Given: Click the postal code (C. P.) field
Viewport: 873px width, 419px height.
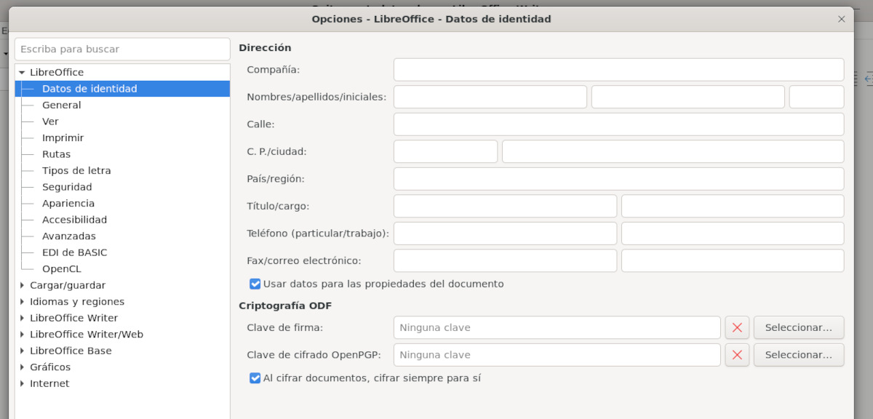Looking at the screenshot, I should (x=446, y=151).
